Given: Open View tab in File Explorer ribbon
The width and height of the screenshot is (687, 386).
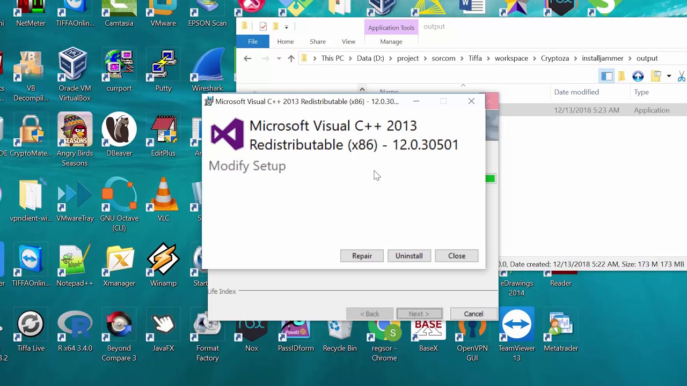Looking at the screenshot, I should [348, 41].
